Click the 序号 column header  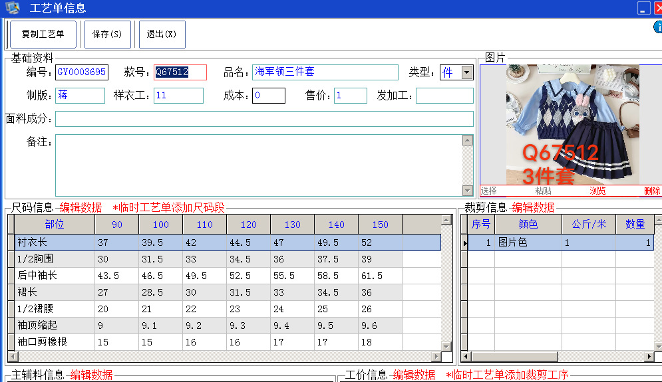481,225
